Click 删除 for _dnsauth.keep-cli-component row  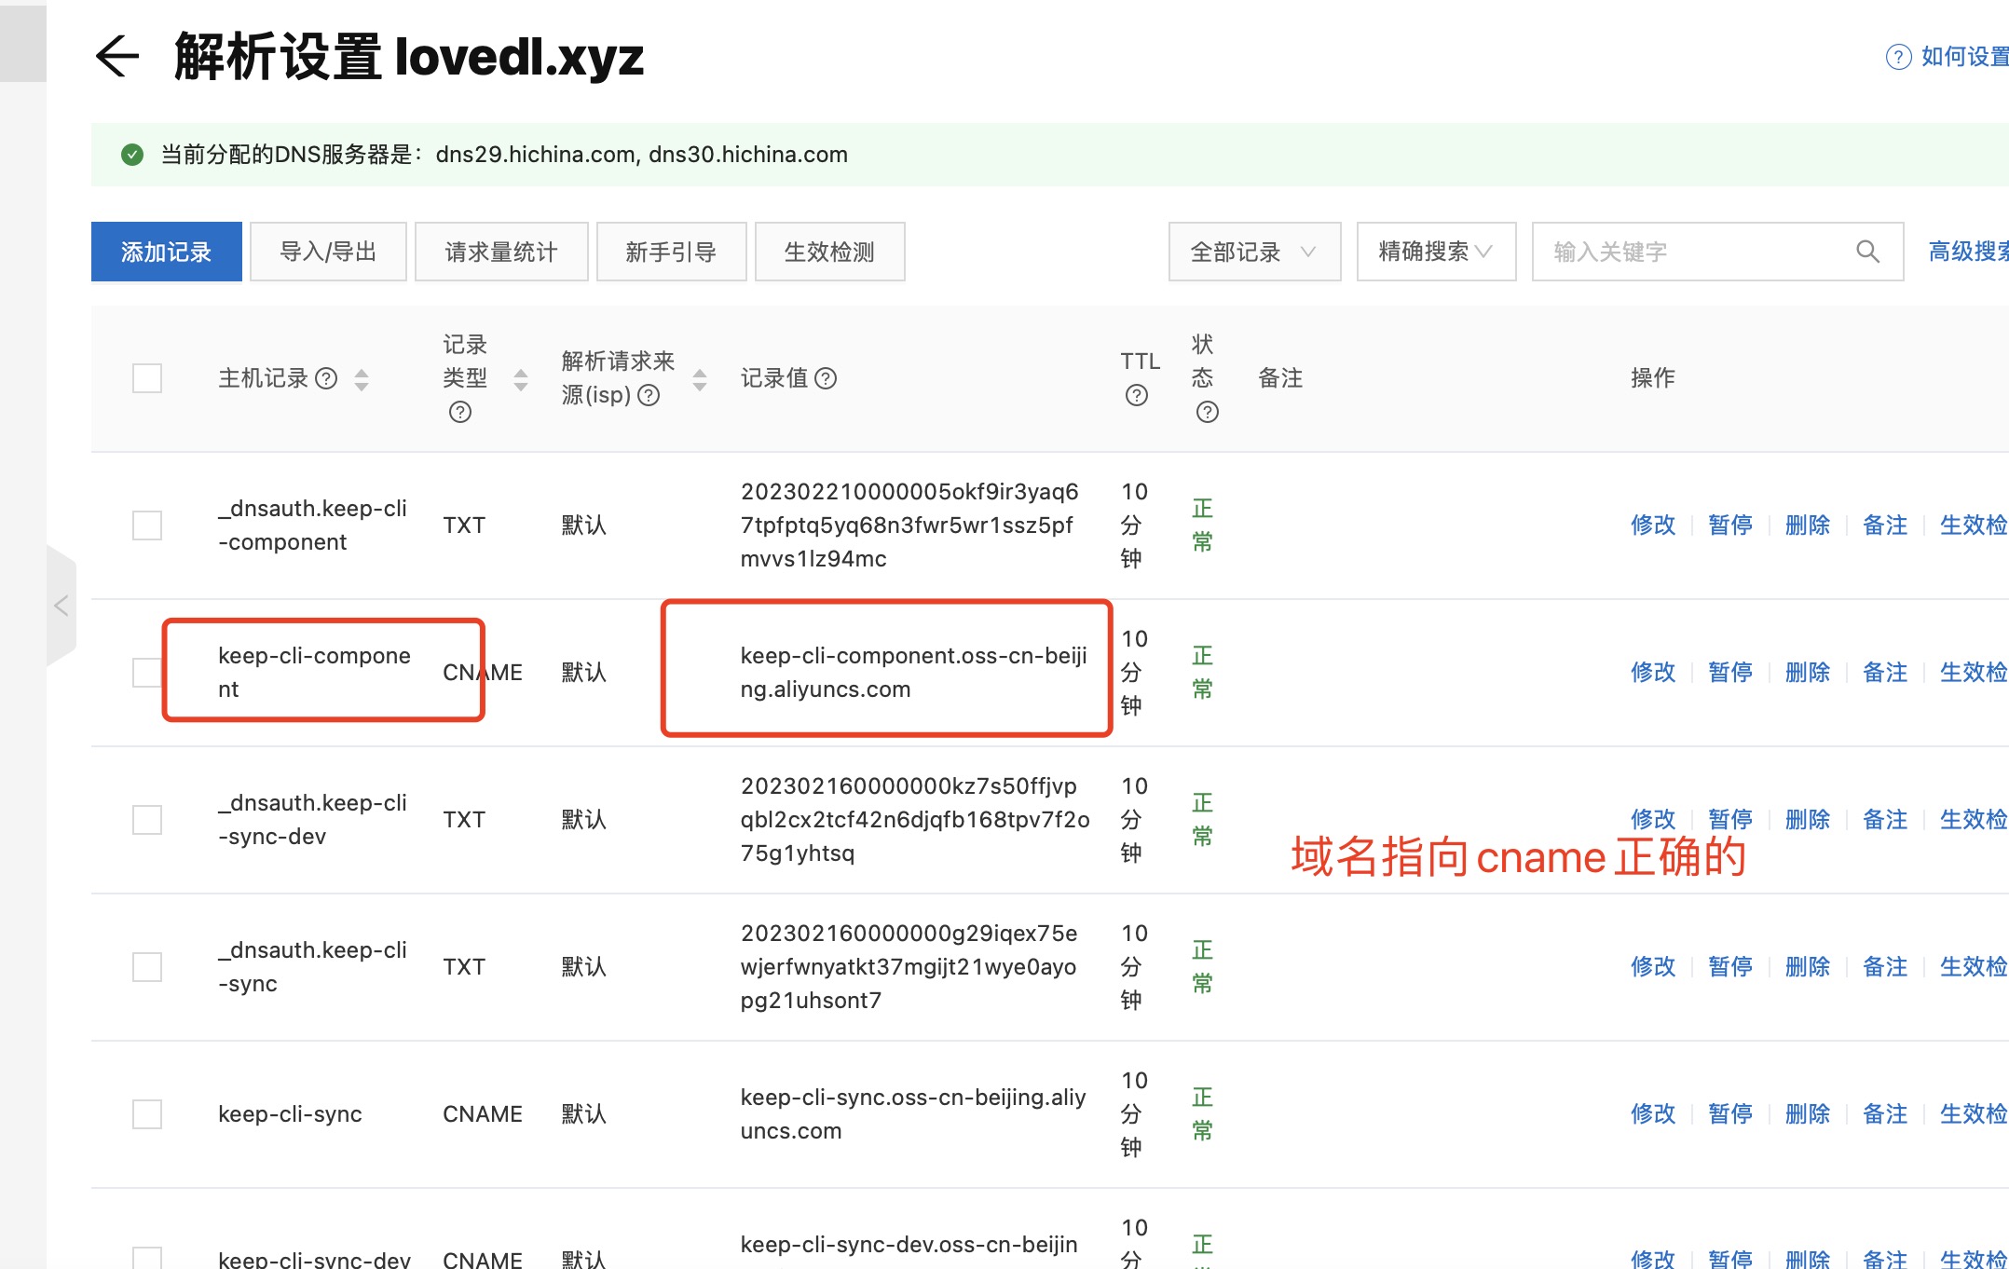(x=1808, y=525)
